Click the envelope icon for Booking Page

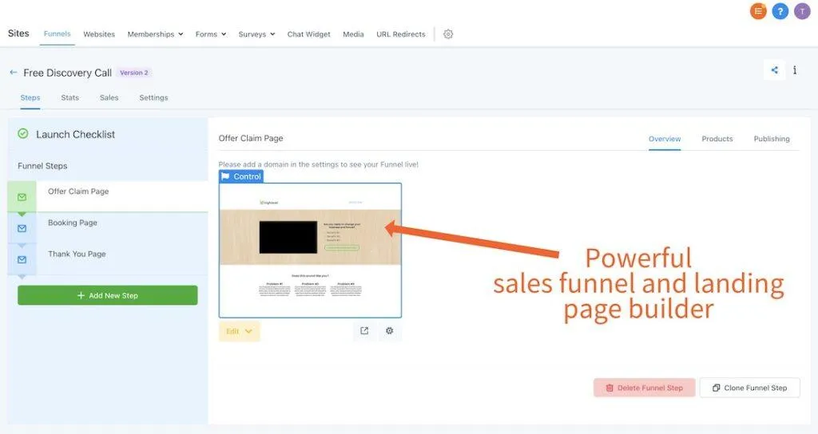tap(22, 228)
